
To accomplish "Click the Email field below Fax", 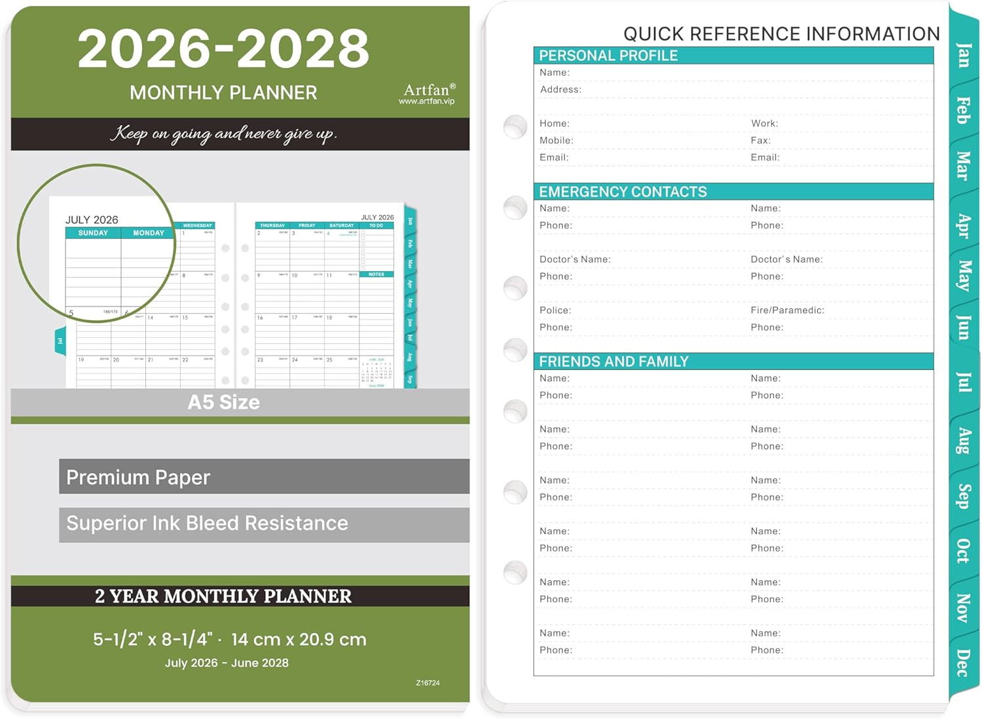I will click(x=841, y=158).
